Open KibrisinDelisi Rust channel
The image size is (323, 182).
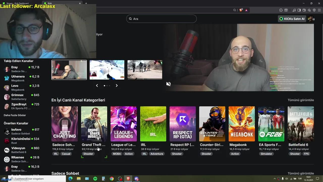point(22,141)
